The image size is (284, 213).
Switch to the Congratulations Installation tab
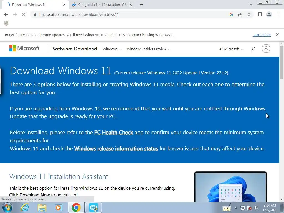[x=102, y=5]
